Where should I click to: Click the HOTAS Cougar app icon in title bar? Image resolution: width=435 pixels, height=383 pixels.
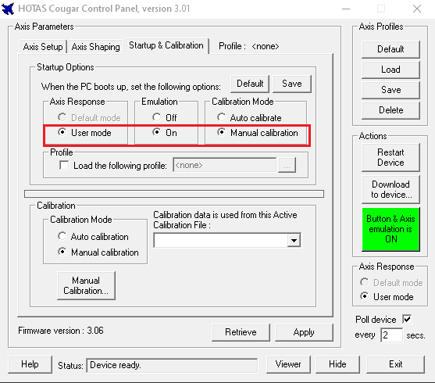[8, 9]
